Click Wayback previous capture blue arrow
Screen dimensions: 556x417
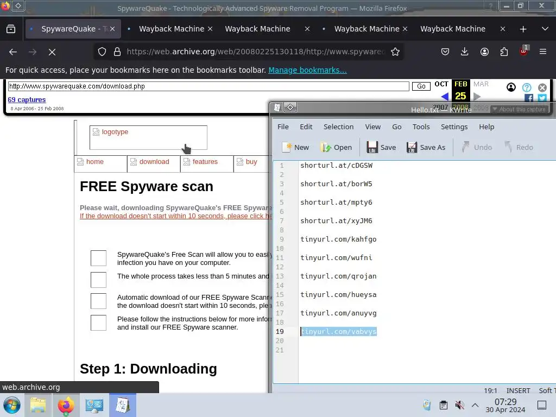[445, 96]
